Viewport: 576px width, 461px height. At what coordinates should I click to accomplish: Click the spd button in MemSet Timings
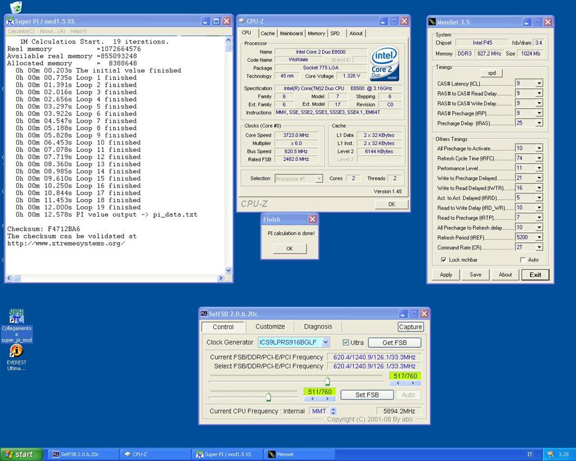pyautogui.click(x=492, y=73)
